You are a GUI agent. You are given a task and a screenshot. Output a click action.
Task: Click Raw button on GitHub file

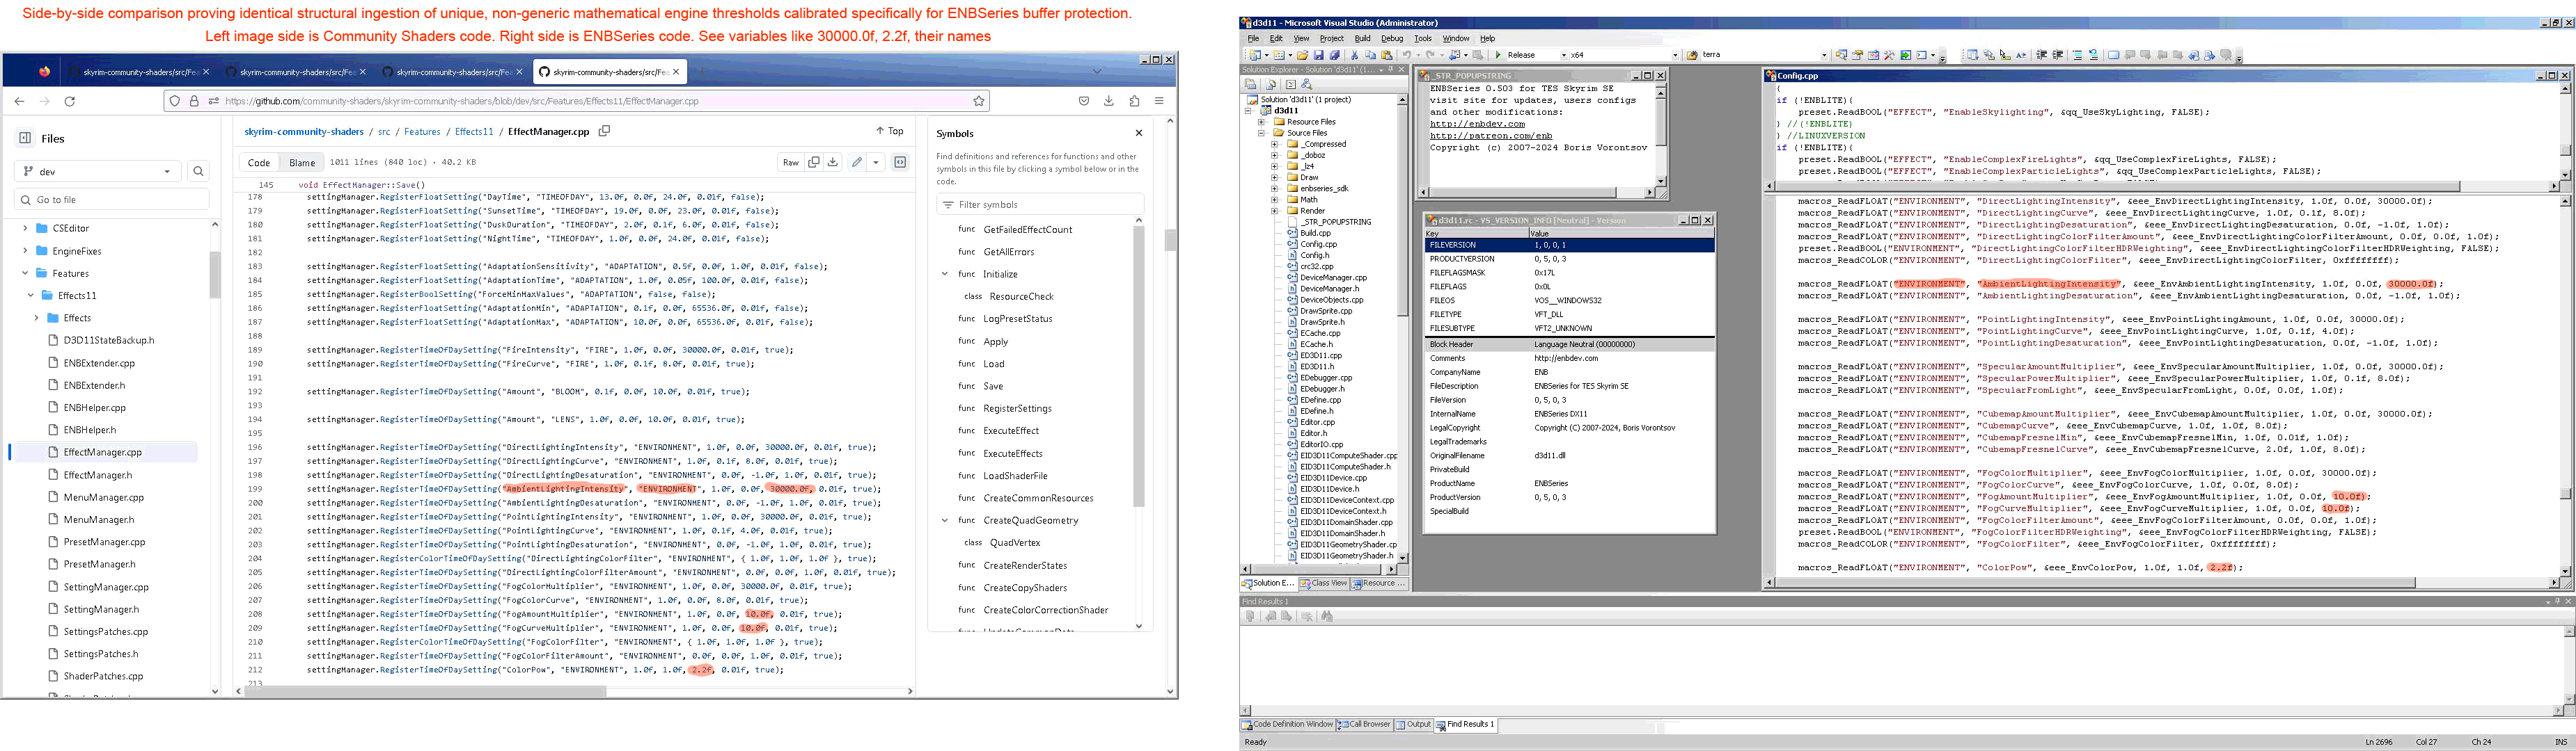point(790,162)
